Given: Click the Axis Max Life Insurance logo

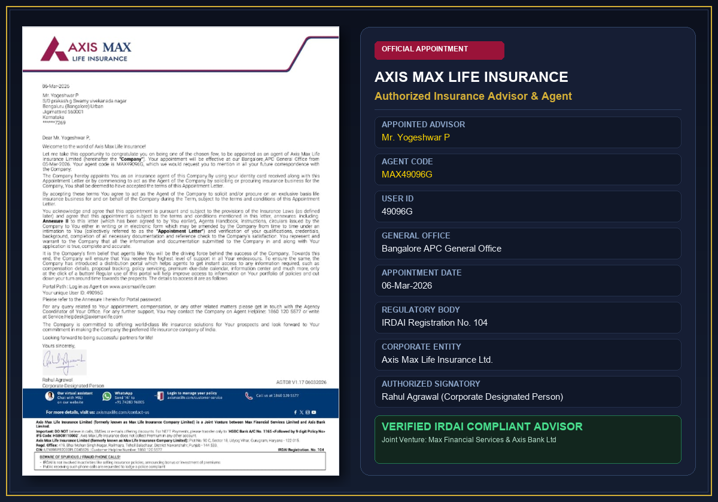Looking at the screenshot, I should [85, 49].
